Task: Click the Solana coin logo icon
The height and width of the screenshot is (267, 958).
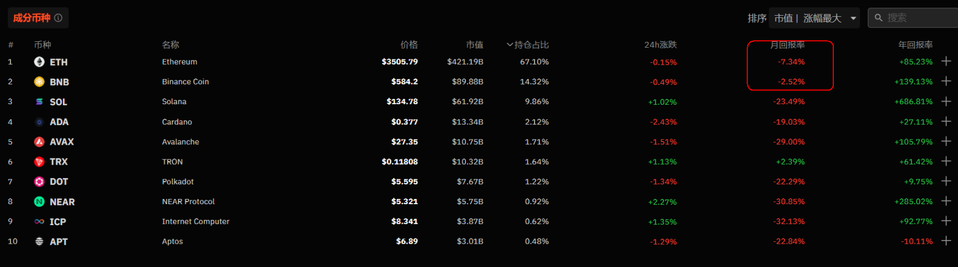Action: pyautogui.click(x=39, y=102)
